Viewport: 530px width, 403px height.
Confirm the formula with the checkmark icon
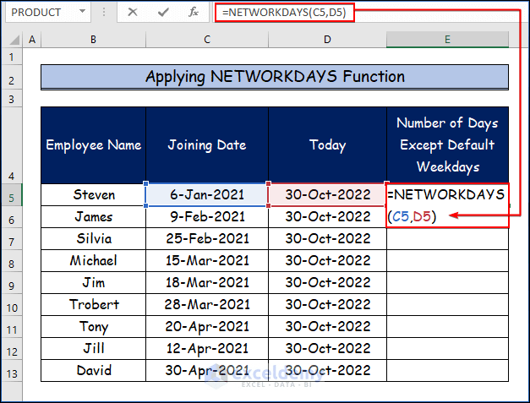click(x=163, y=12)
